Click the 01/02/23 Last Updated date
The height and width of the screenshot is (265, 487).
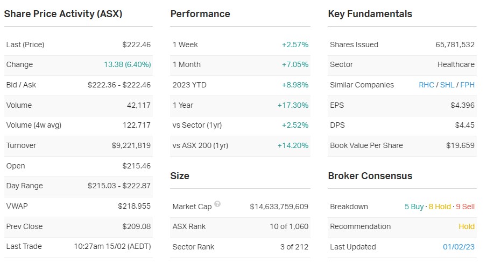[458, 247]
